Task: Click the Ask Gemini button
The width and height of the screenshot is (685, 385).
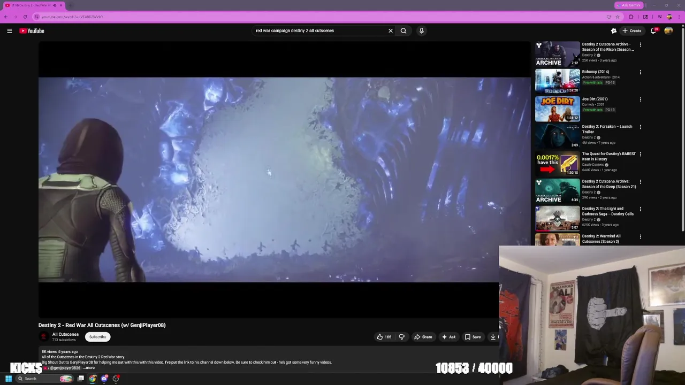Action: pyautogui.click(x=629, y=5)
